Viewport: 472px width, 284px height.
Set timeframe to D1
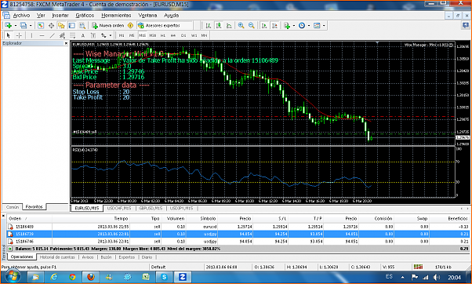[183, 35]
